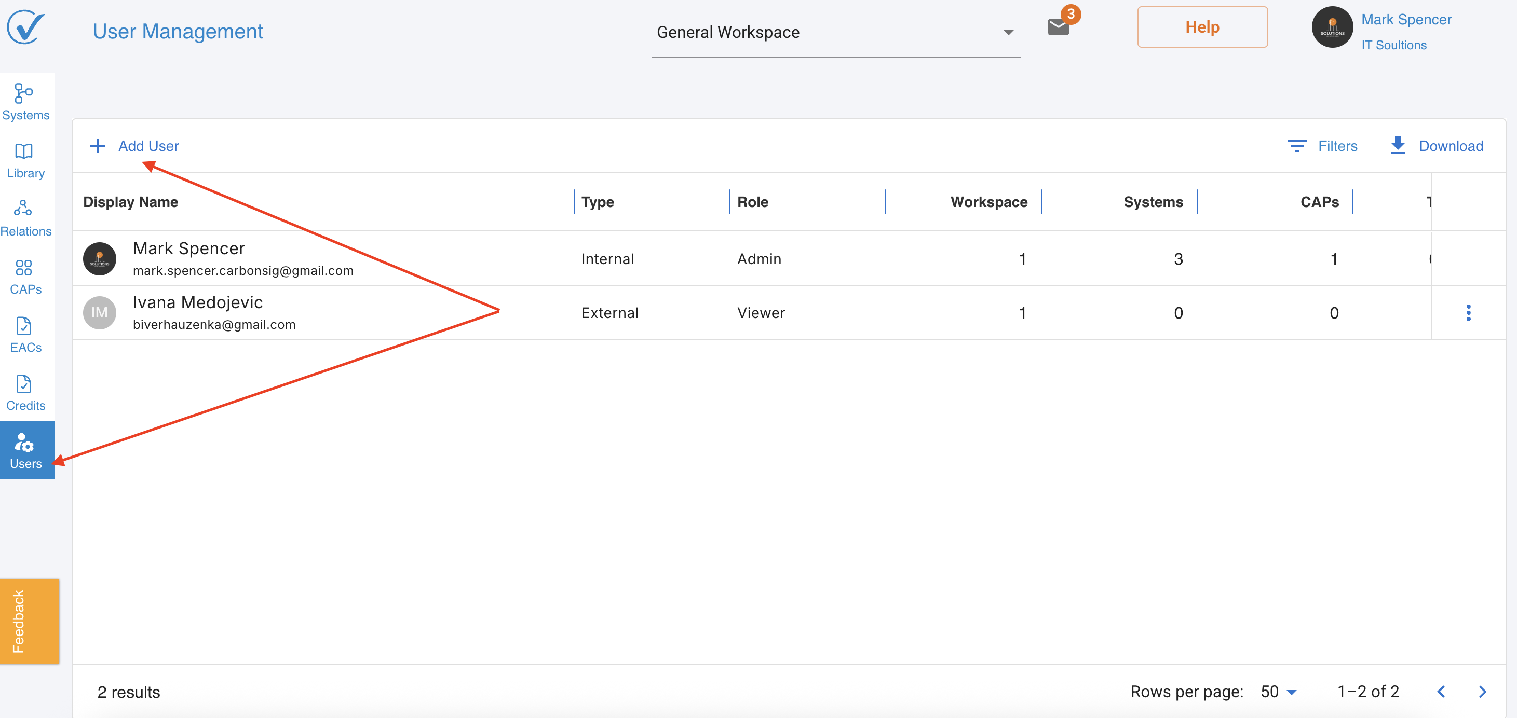Open the Feedback side tab
1517x718 pixels.
30,621
